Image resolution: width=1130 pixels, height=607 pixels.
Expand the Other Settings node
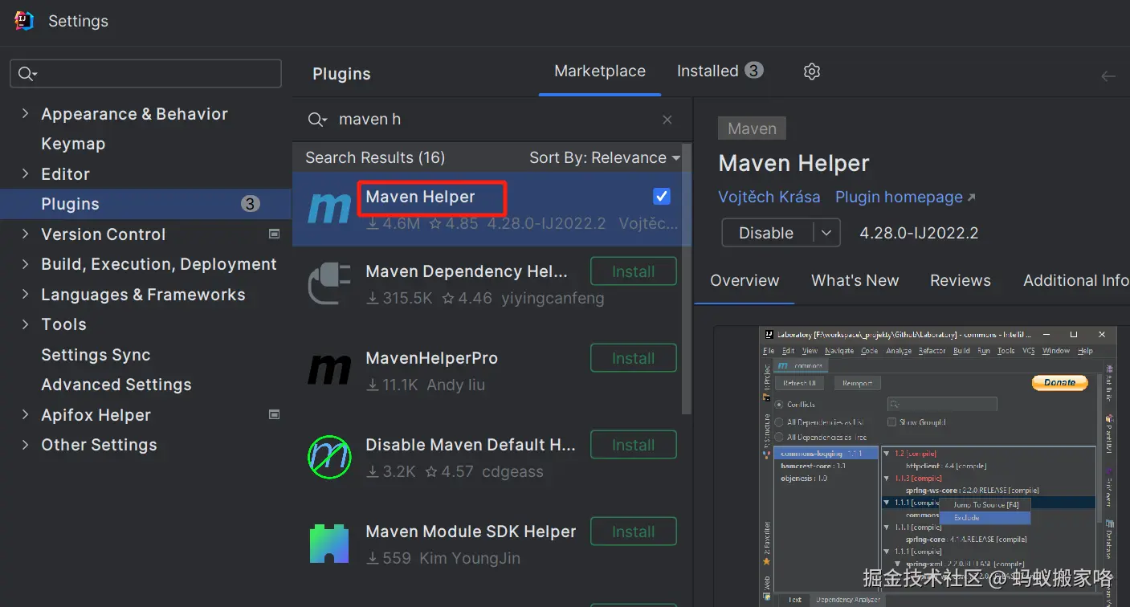[26, 444]
